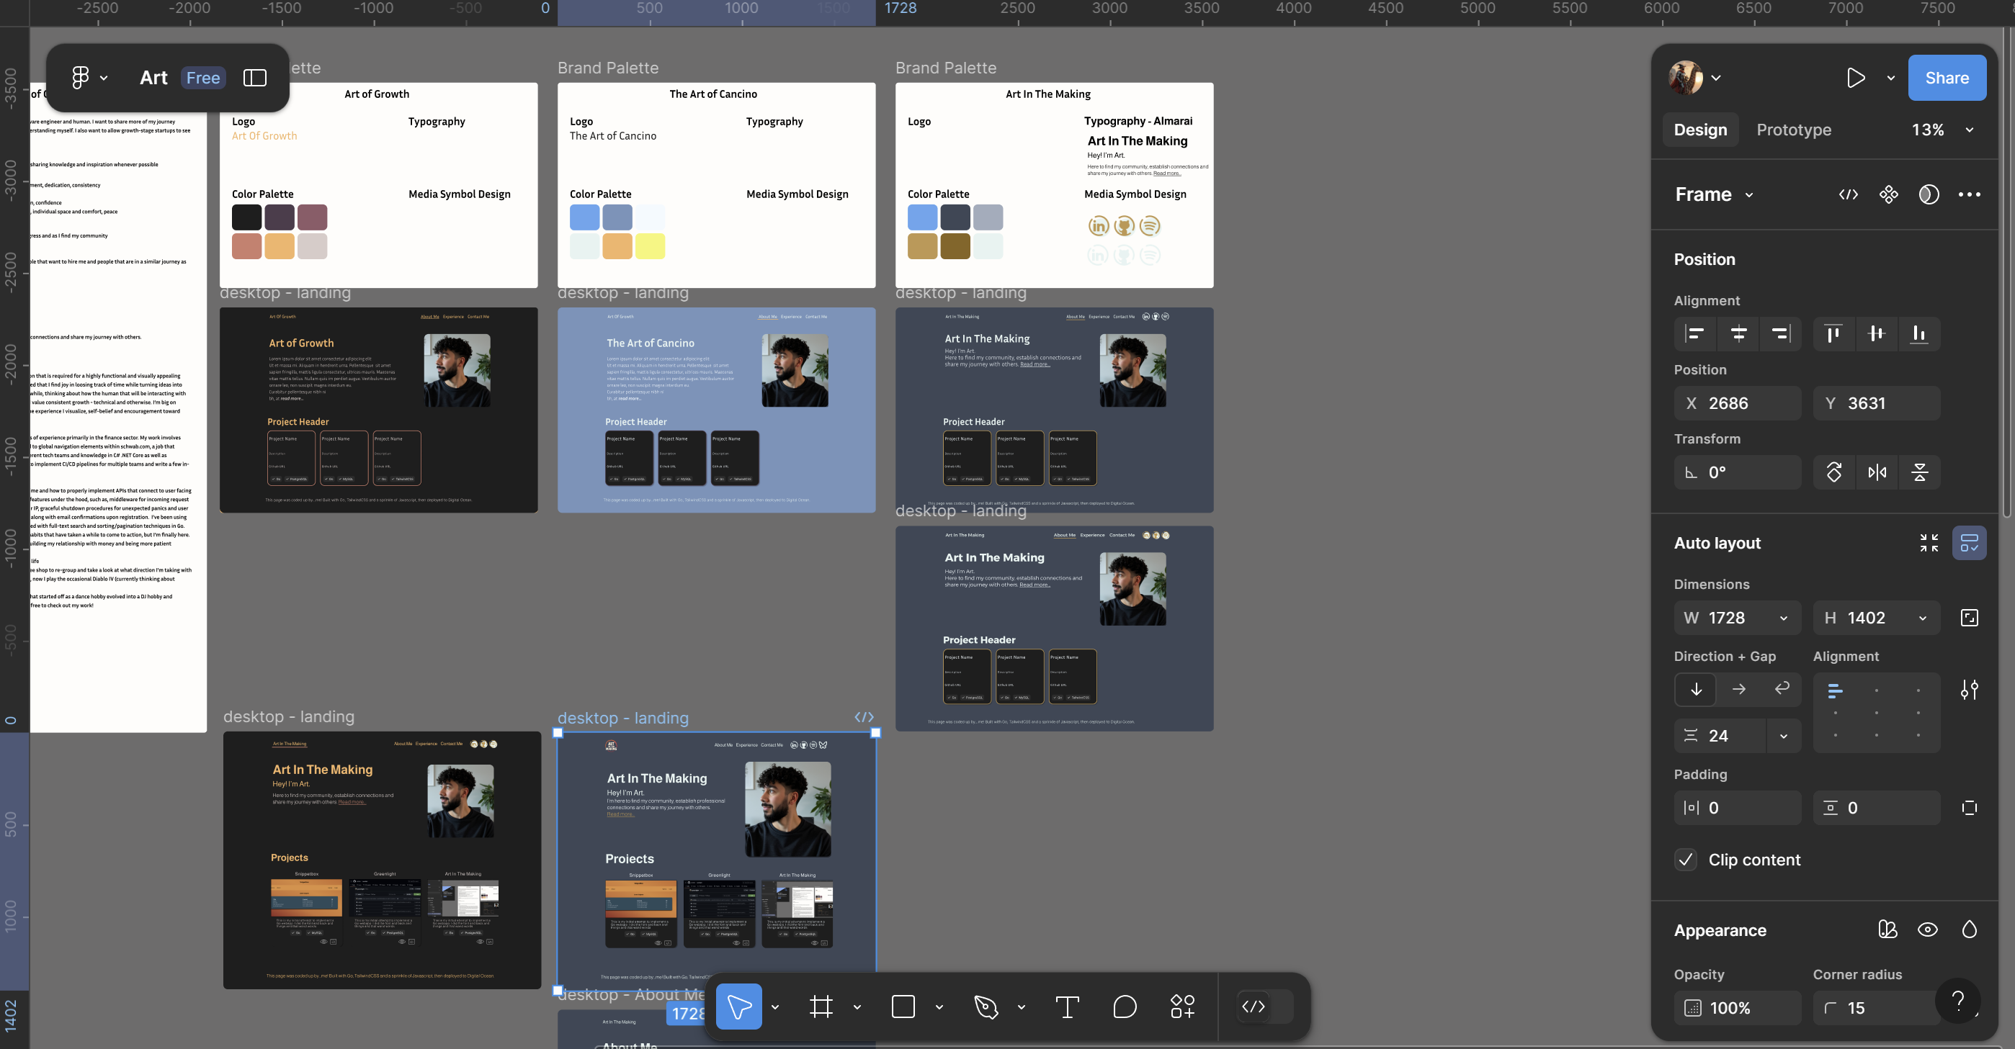Click the Share button
This screenshot has height=1049, width=2015.
[1946, 77]
